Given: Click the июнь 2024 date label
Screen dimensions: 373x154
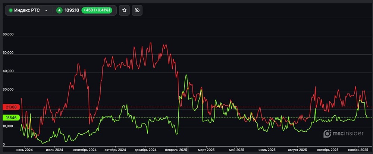Looking at the screenshot, I should click(x=24, y=150).
